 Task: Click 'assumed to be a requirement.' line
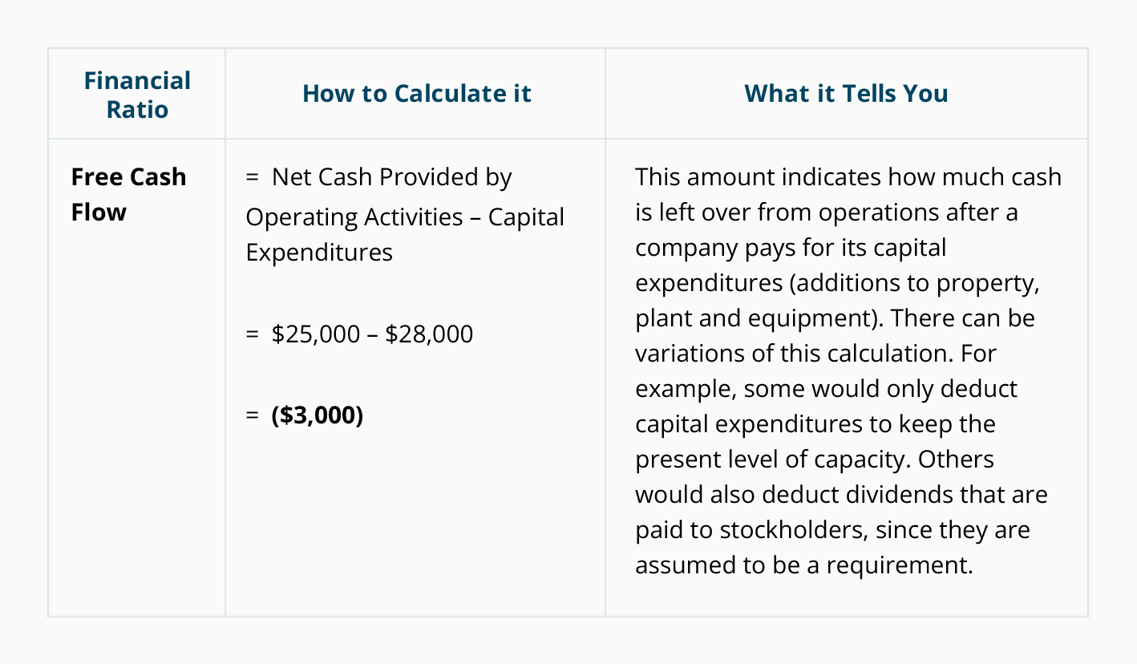tap(803, 565)
